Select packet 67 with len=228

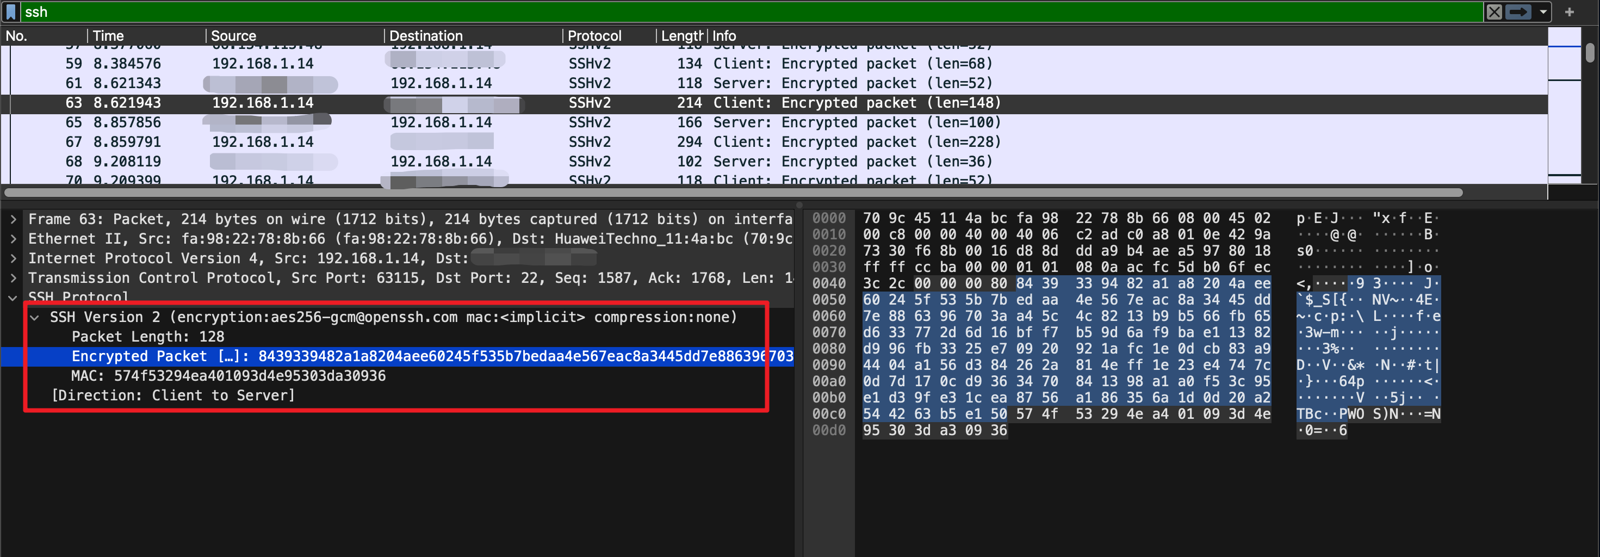(x=774, y=142)
